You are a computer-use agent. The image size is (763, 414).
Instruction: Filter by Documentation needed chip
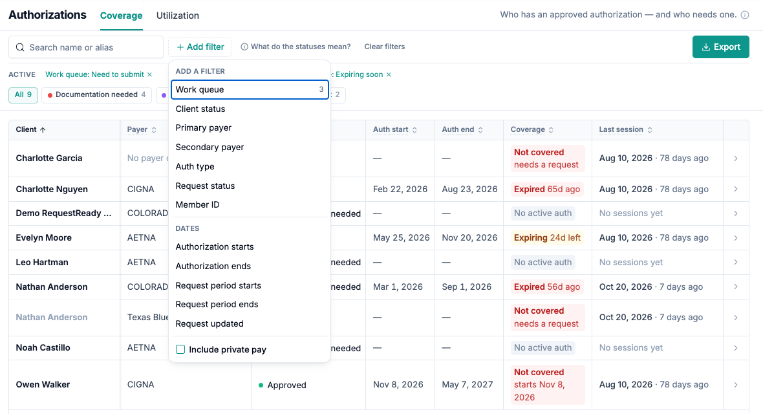coord(97,94)
